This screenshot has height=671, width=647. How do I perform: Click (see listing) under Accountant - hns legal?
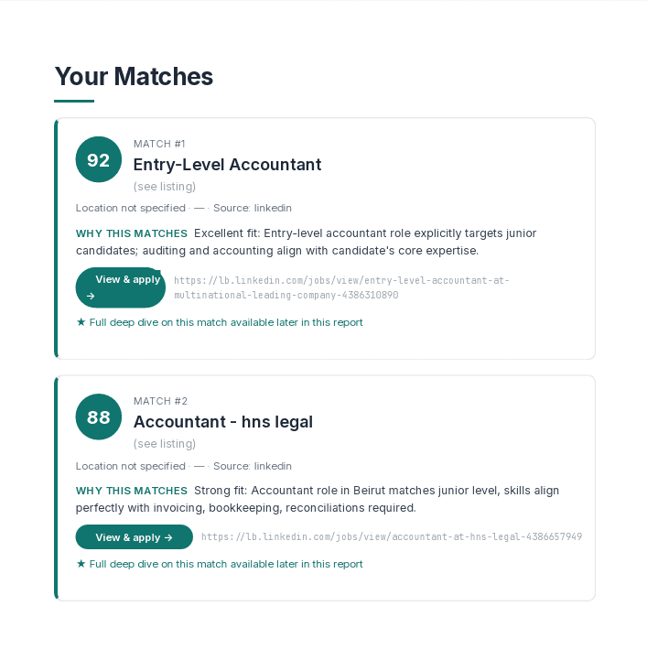click(165, 444)
